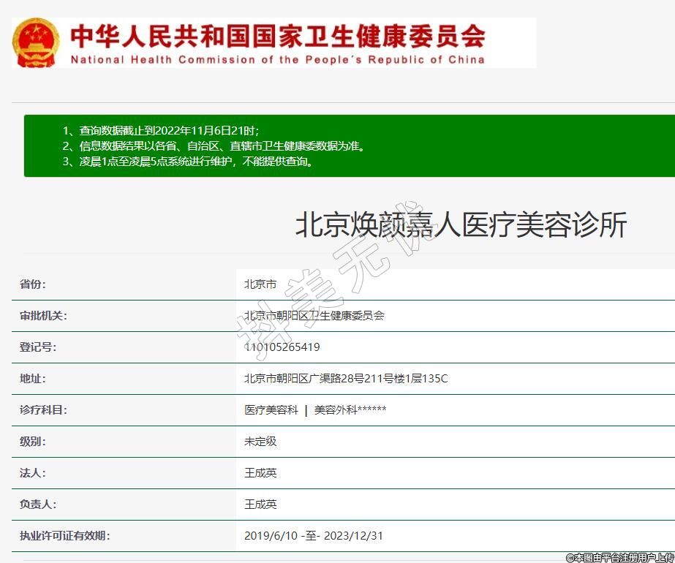Image resolution: width=675 pixels, height=563 pixels.
Task: Click the 未定级 level value
Action: (260, 442)
